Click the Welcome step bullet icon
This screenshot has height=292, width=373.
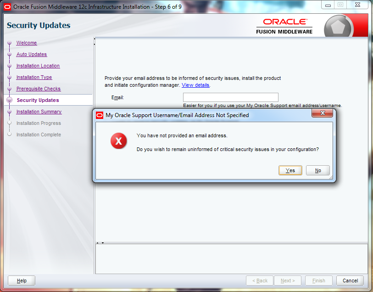click(x=10, y=43)
